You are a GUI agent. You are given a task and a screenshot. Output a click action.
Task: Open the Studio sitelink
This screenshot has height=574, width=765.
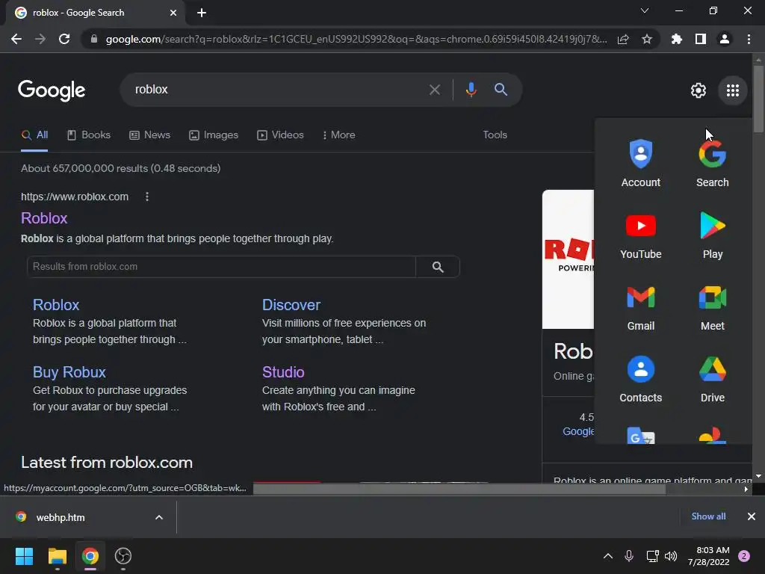click(x=283, y=372)
